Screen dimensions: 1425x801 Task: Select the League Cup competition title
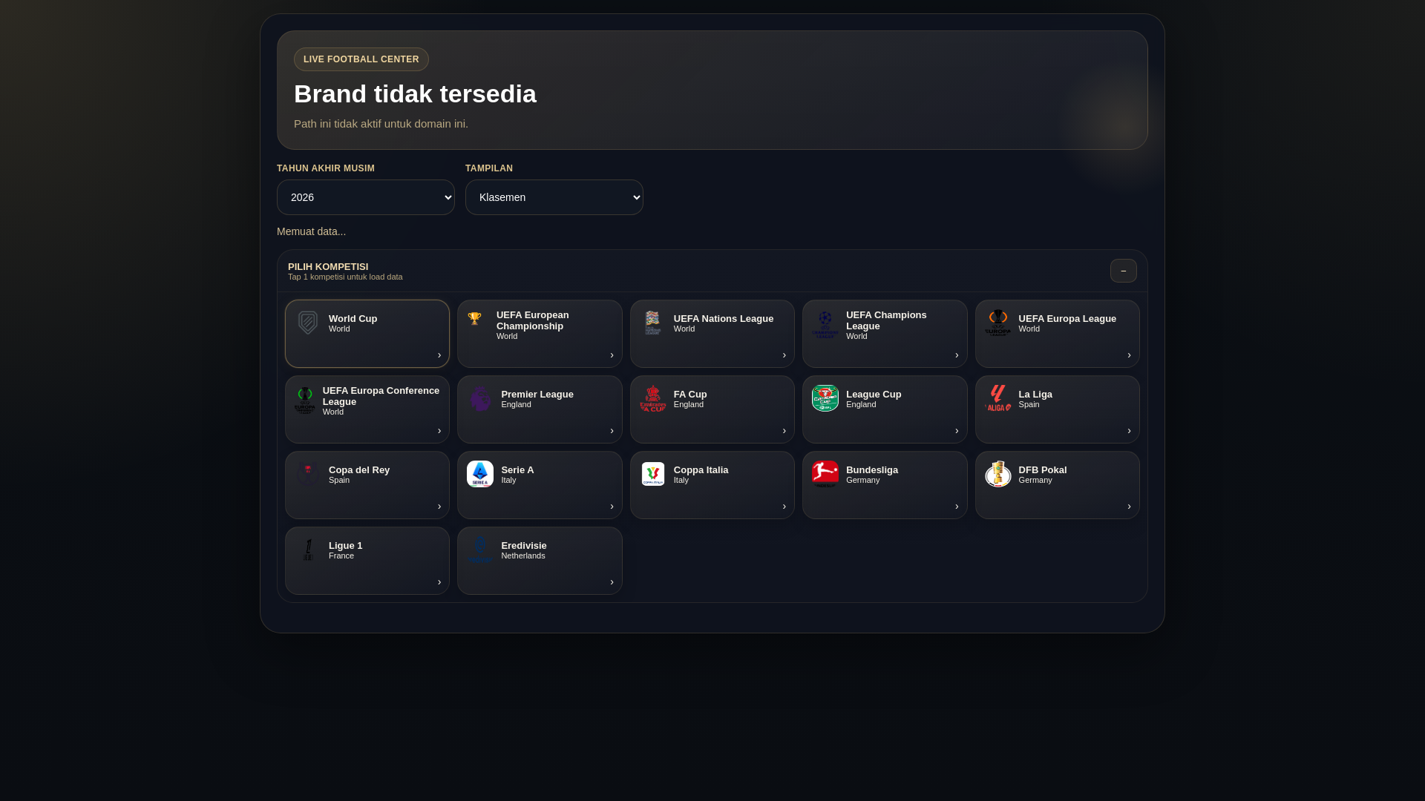[874, 394]
